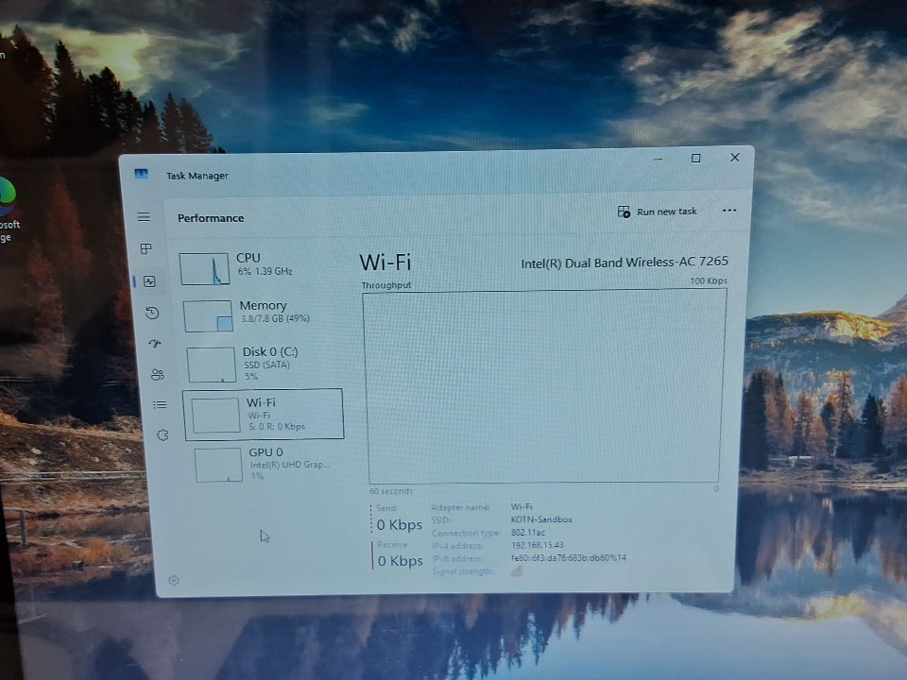
Task: Select the Wi-Fi performance item
Action: click(x=264, y=415)
